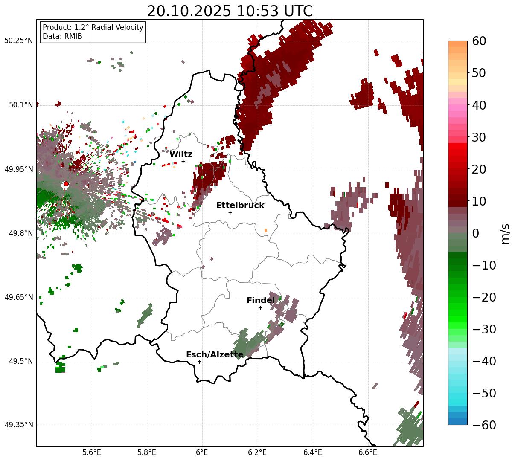Click the 49.8°N latitude label
515x461 pixels.
[20, 233]
